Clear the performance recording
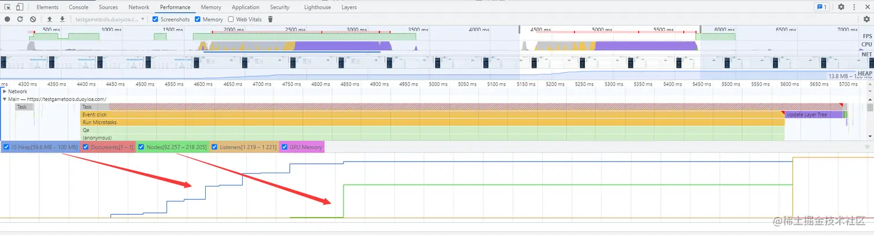This screenshot has width=874, height=235. click(x=33, y=19)
